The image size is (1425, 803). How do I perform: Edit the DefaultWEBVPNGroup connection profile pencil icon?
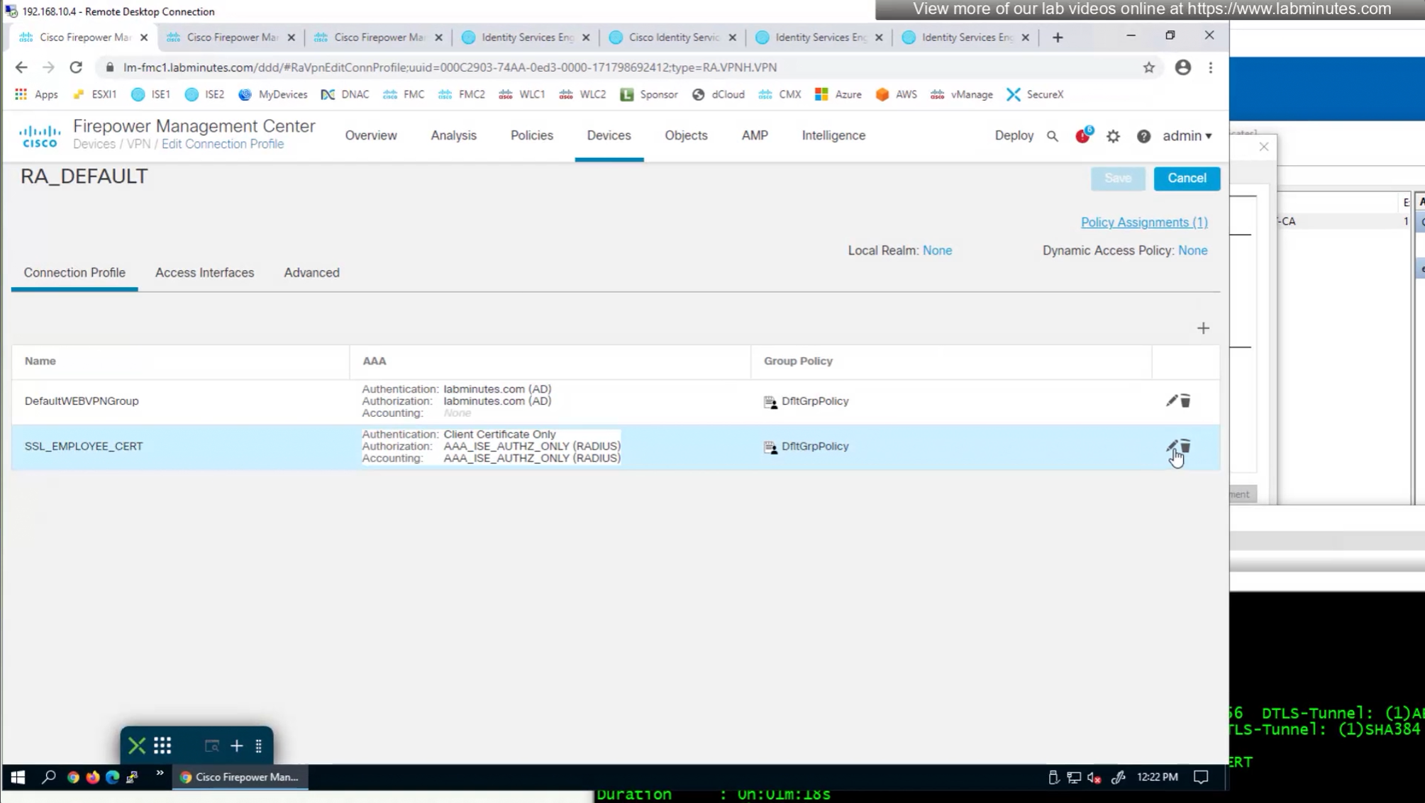point(1171,400)
